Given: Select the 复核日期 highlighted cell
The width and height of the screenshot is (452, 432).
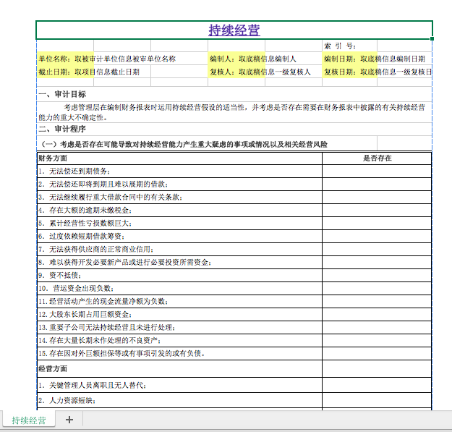Looking at the screenshot, I should coord(349,72).
